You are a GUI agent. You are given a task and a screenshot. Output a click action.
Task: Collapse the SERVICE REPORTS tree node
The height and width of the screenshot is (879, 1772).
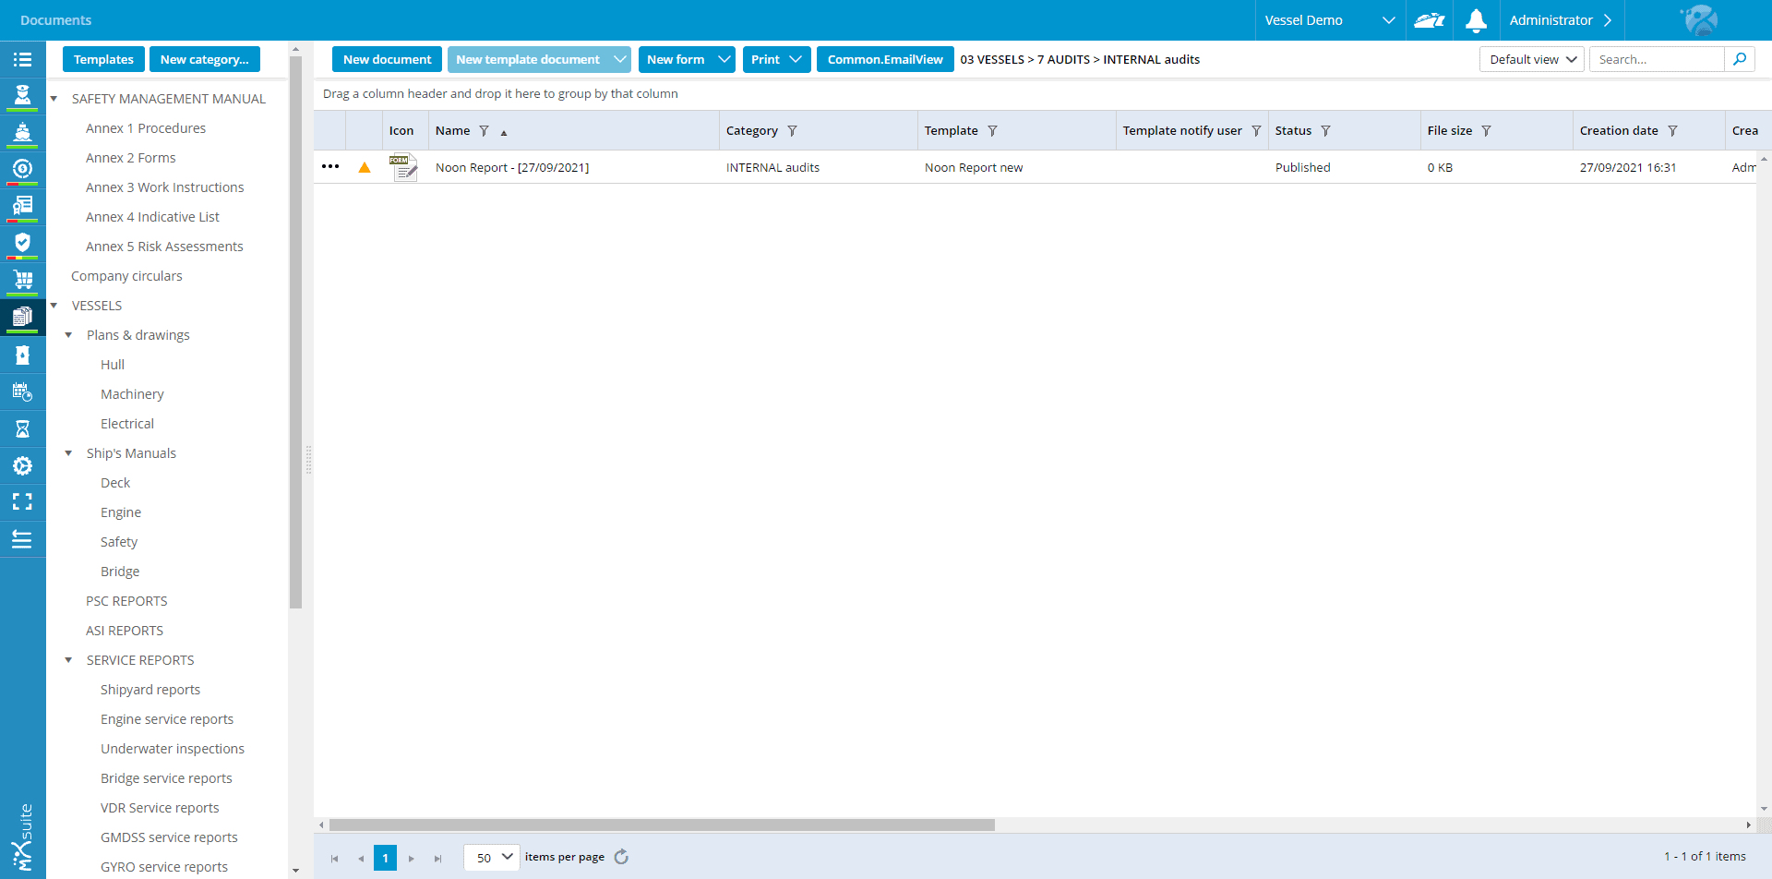pos(68,660)
